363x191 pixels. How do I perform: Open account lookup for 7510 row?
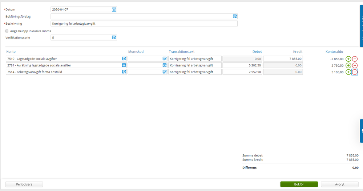pos(124,59)
